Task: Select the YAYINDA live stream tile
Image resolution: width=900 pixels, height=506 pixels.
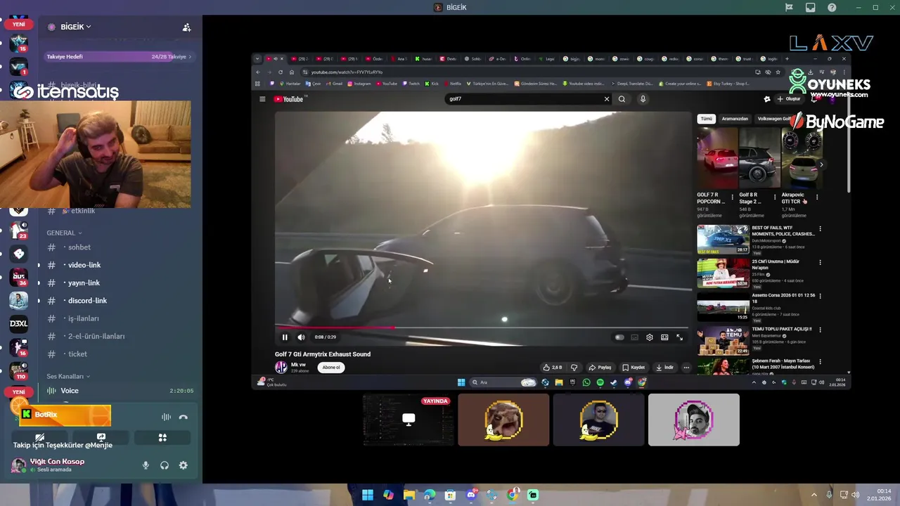Action: click(409, 420)
